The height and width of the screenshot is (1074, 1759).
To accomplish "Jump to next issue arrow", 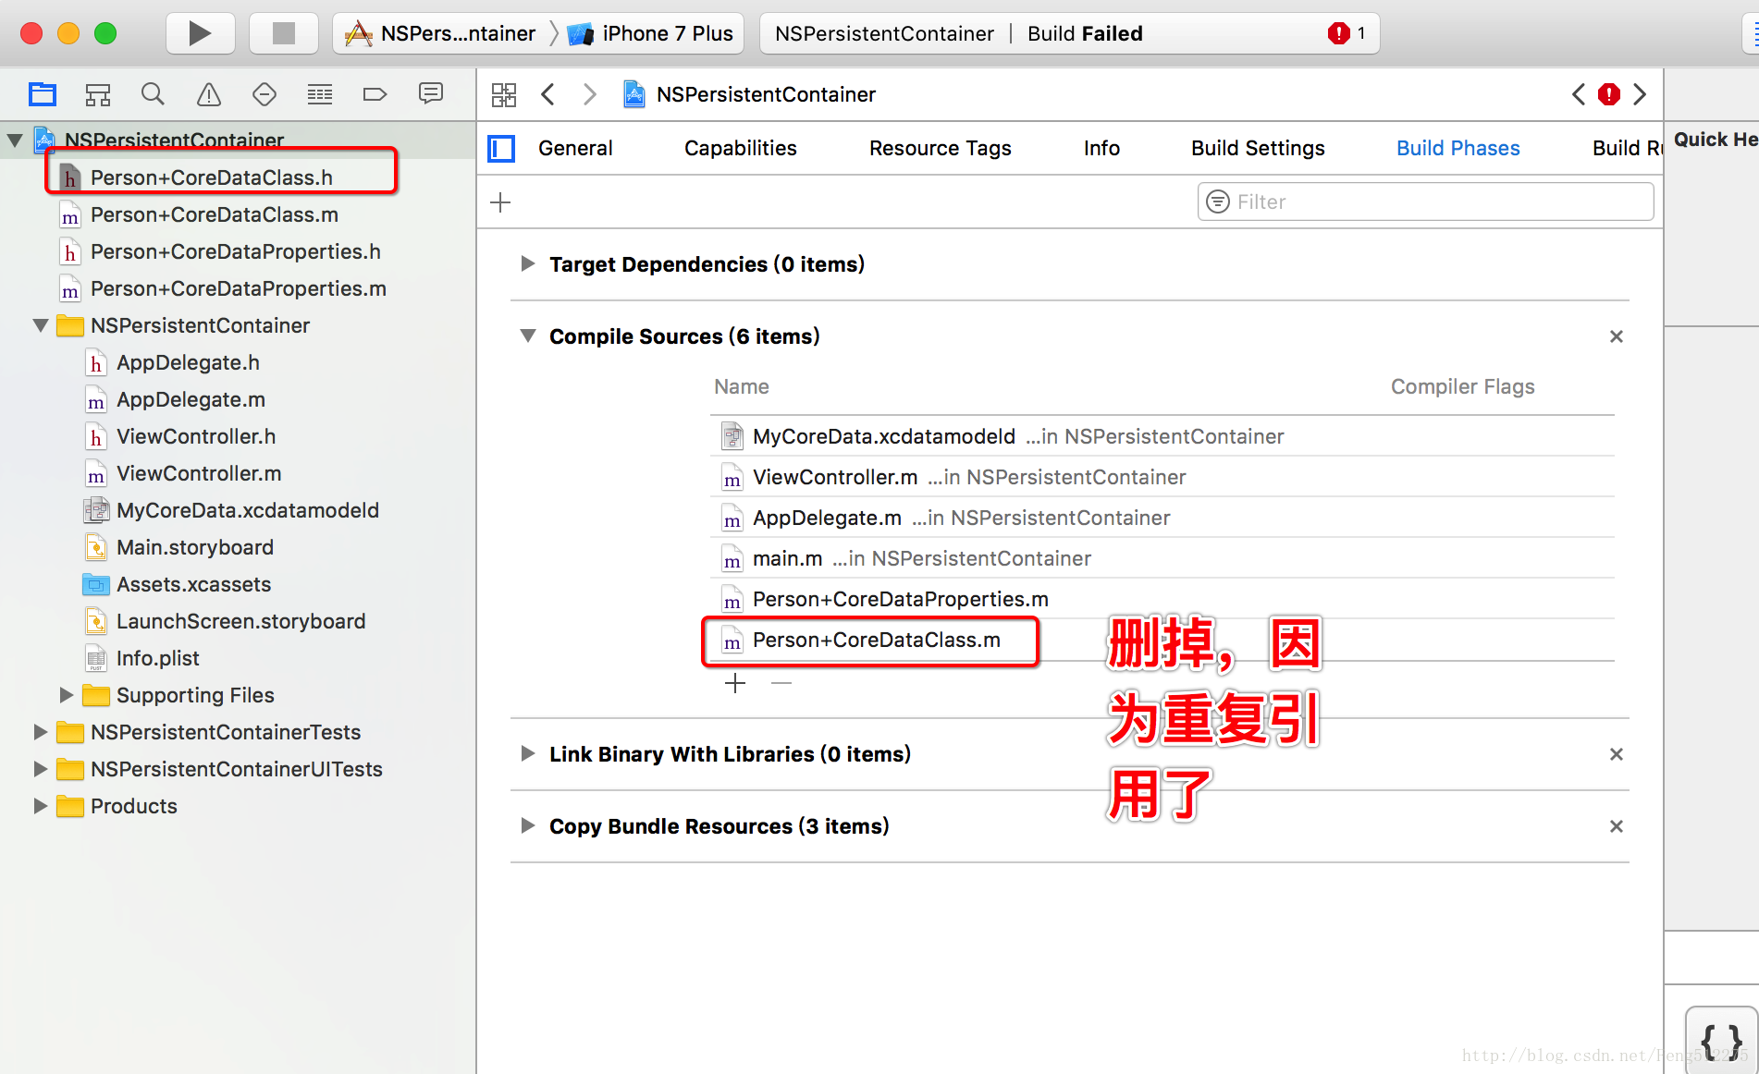I will (x=1640, y=94).
